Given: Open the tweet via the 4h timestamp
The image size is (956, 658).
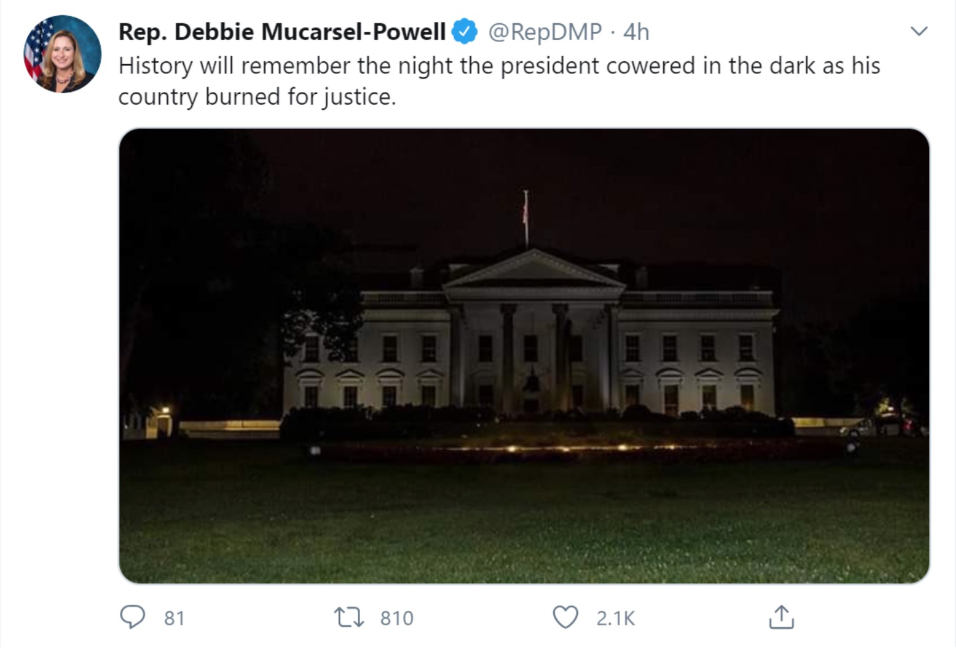Looking at the screenshot, I should click(x=636, y=31).
